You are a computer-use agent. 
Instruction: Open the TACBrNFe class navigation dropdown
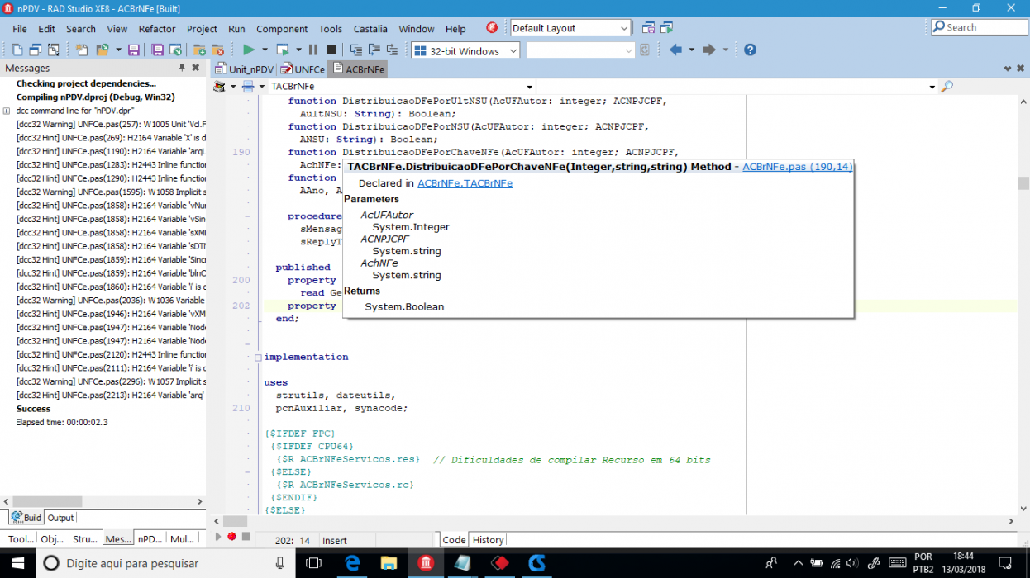pyautogui.click(x=530, y=87)
